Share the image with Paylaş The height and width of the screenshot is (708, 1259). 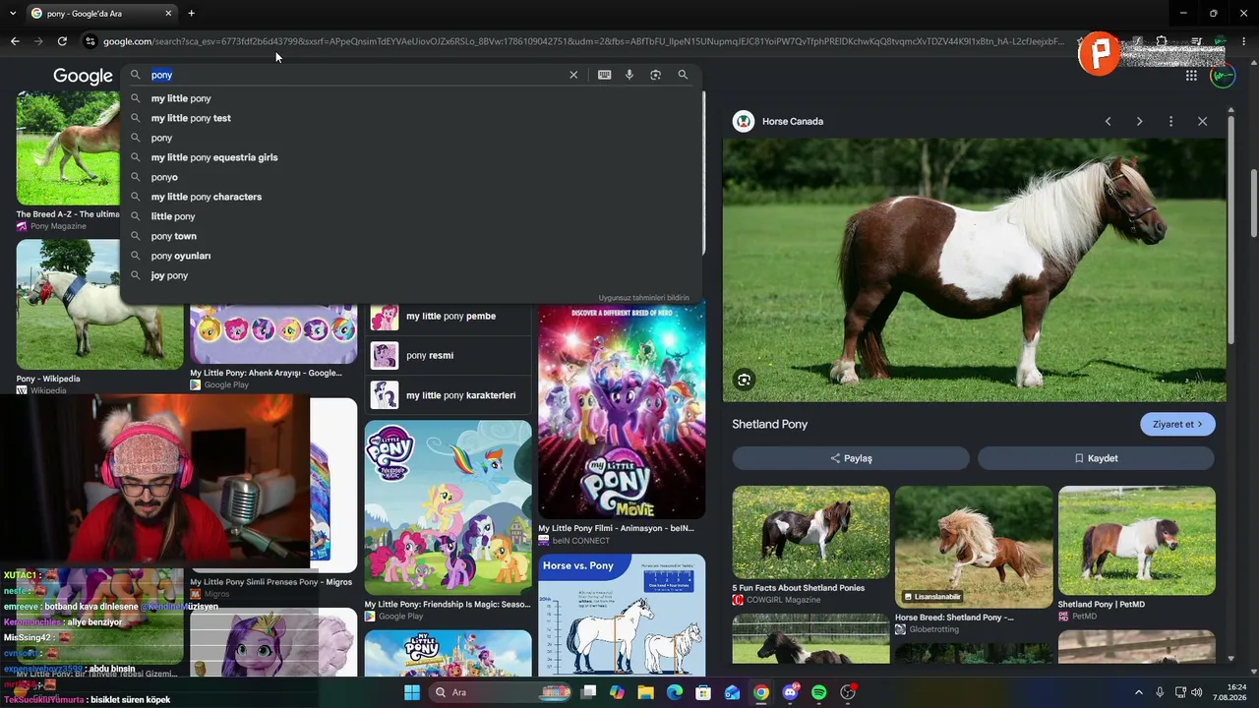(x=851, y=458)
